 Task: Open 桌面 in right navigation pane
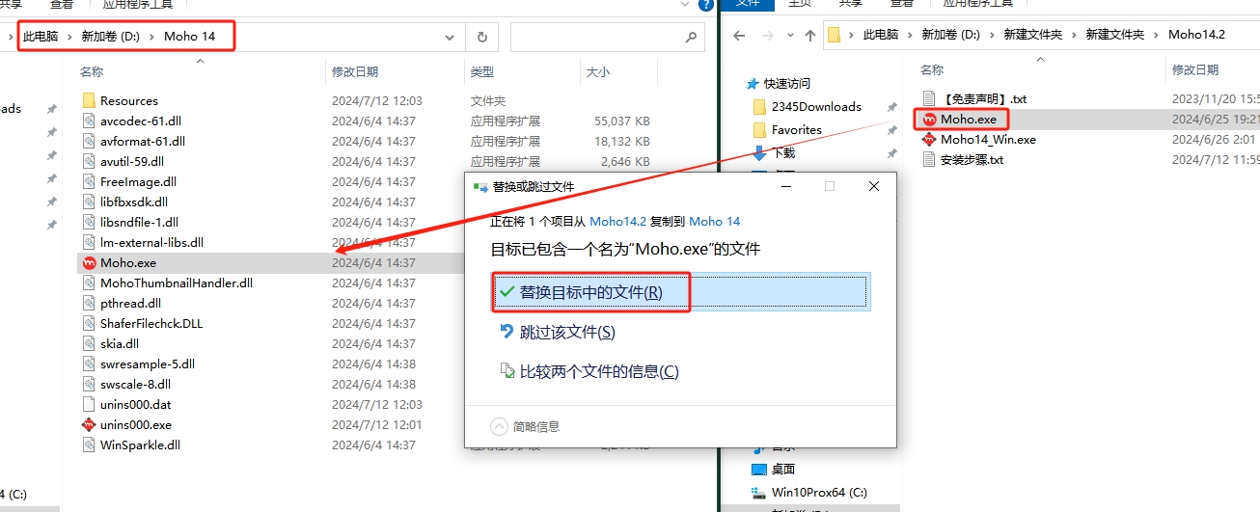[783, 469]
